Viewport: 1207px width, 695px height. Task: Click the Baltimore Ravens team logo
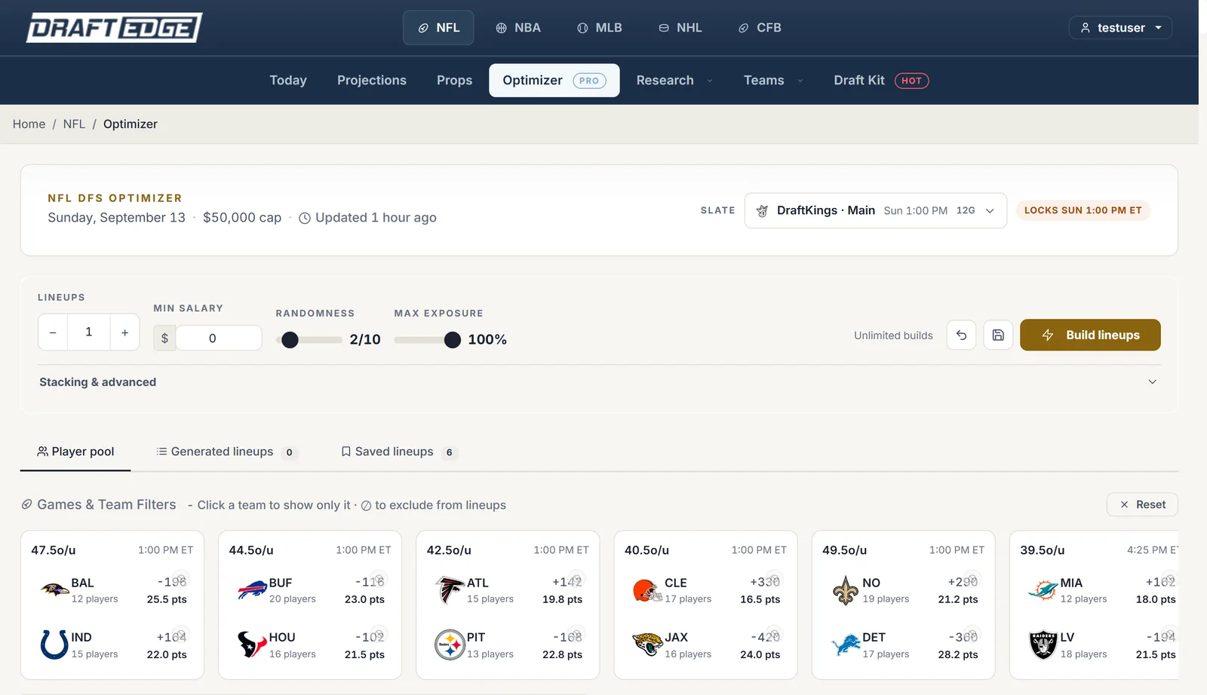point(54,590)
